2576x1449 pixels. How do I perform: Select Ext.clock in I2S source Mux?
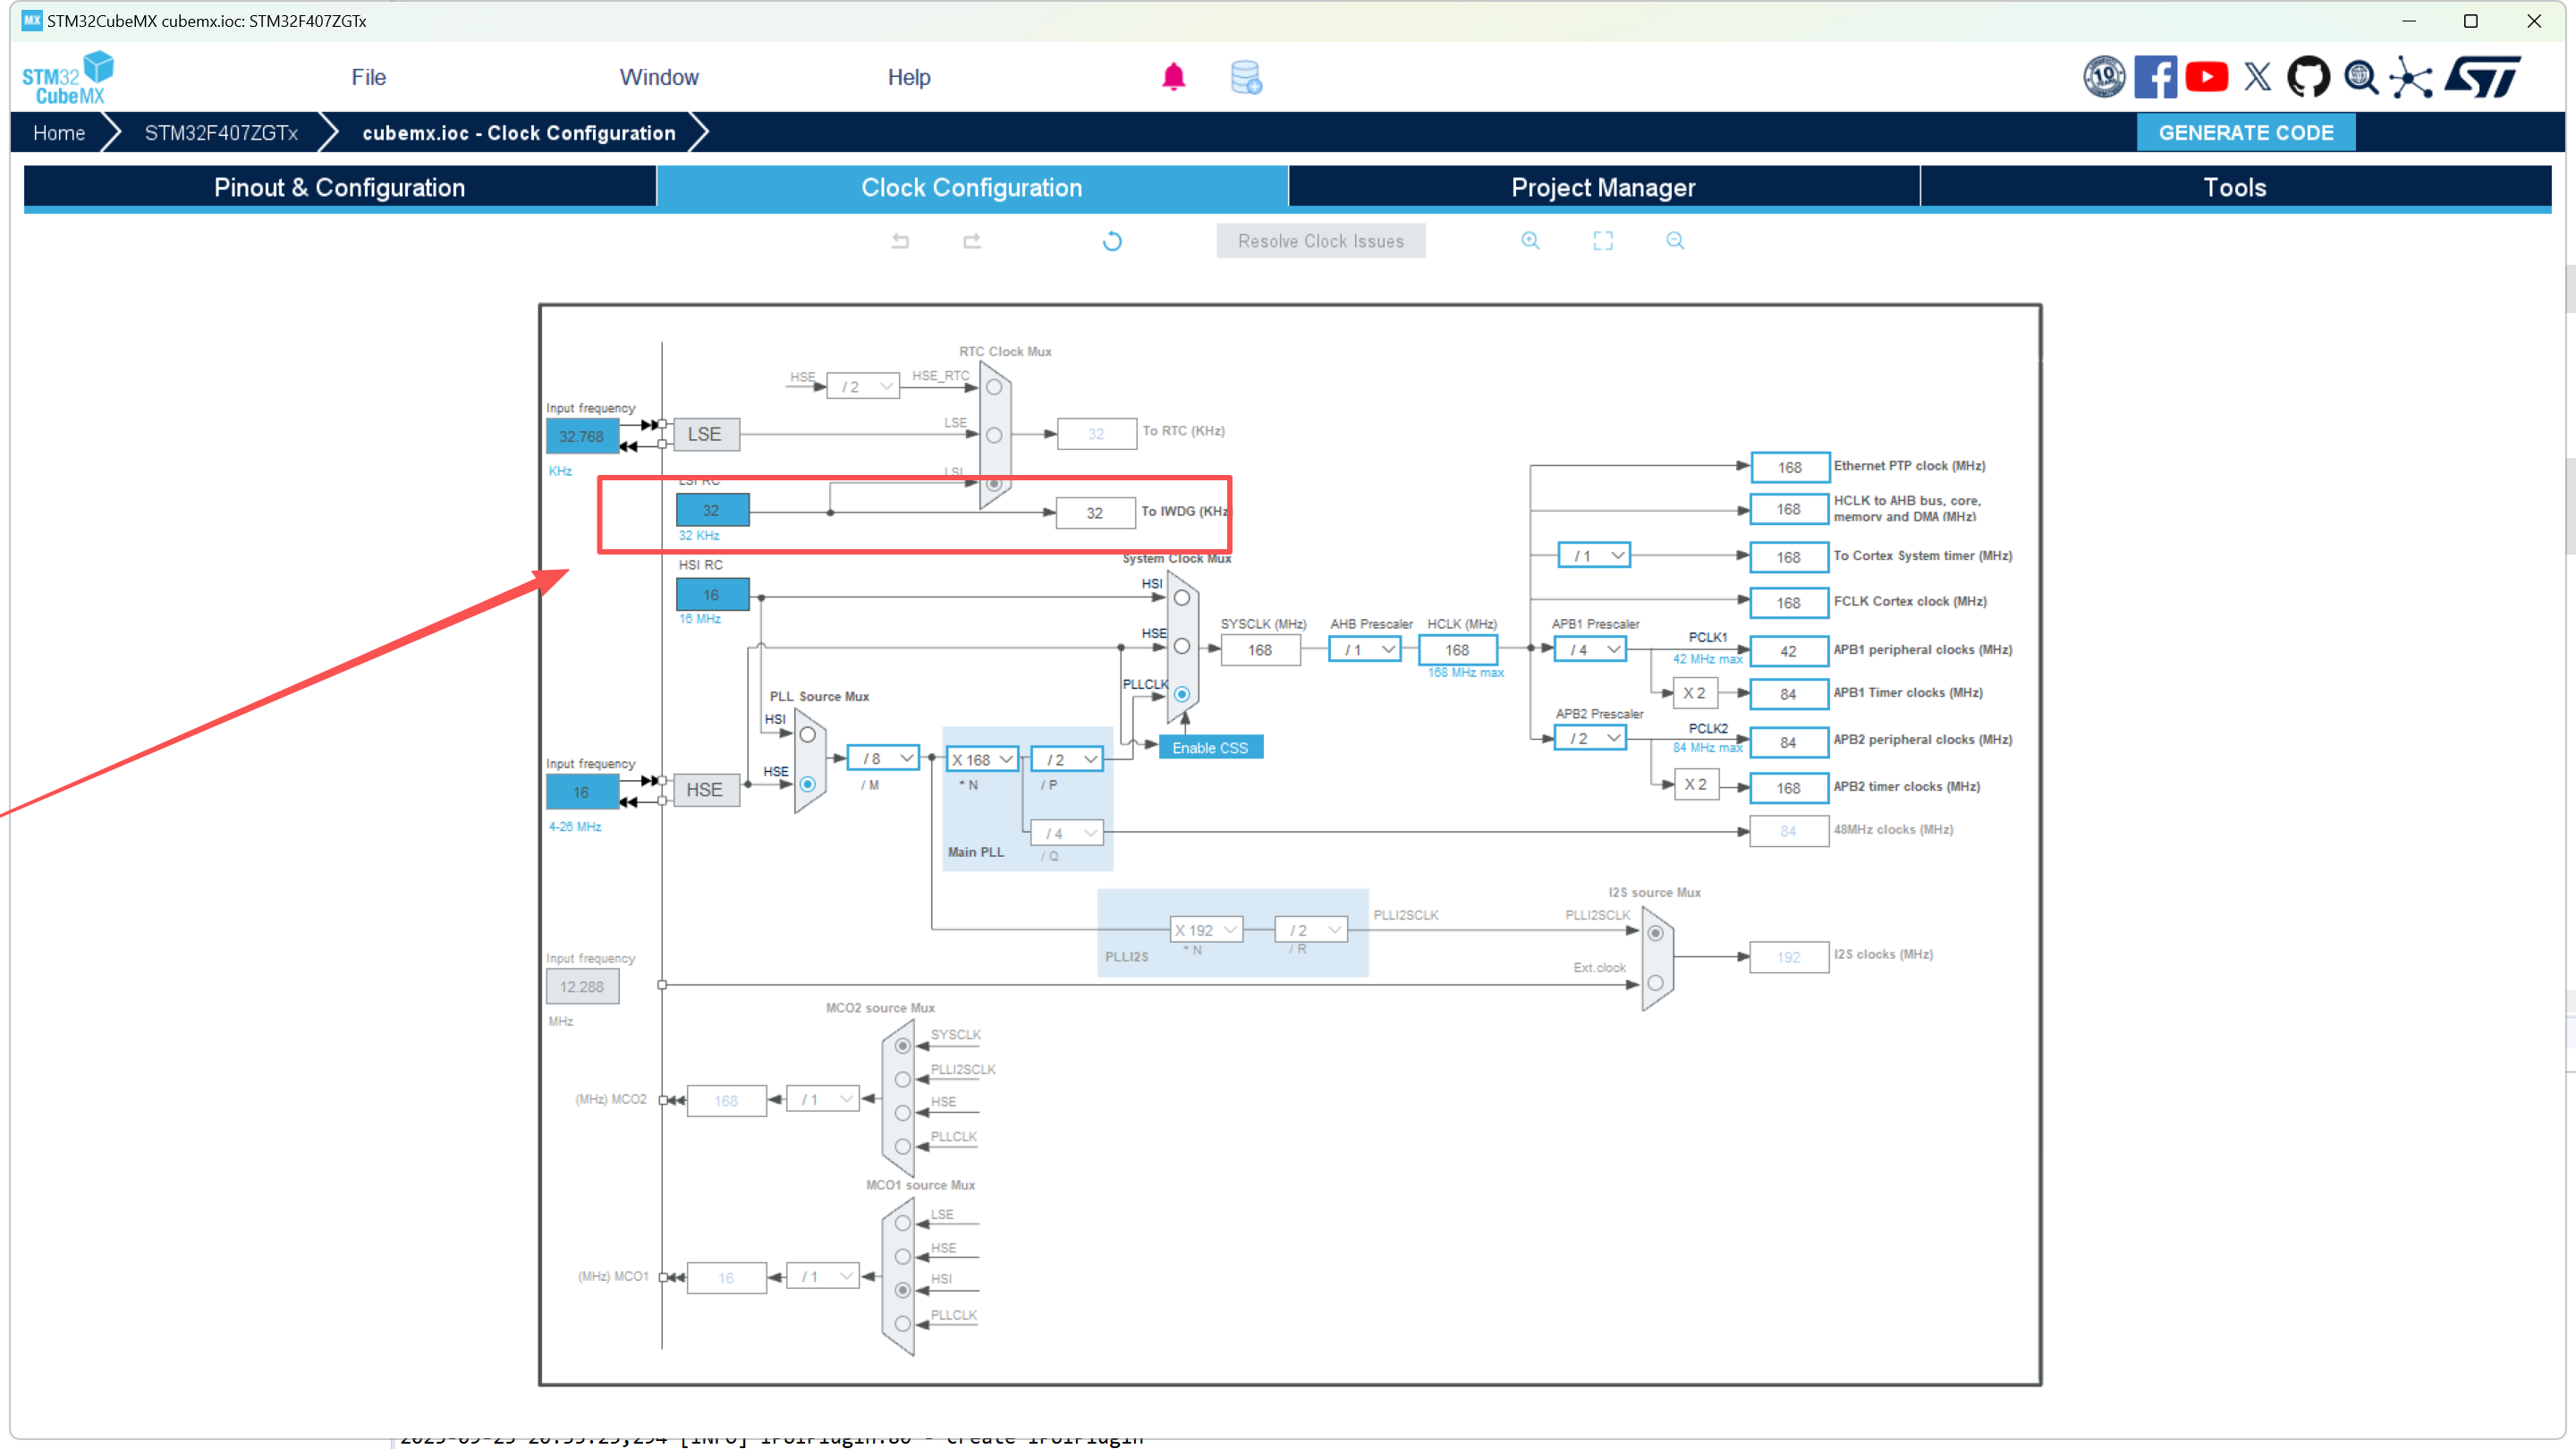(x=1656, y=983)
